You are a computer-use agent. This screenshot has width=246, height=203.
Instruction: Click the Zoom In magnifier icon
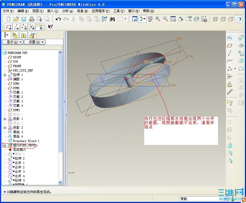click(158, 19)
